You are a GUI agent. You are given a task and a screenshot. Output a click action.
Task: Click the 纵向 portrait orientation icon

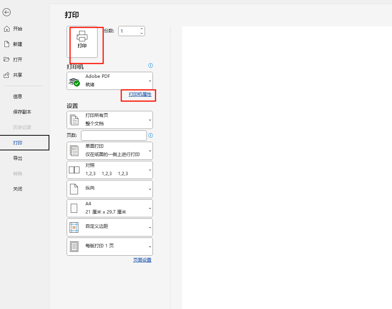[74, 189]
